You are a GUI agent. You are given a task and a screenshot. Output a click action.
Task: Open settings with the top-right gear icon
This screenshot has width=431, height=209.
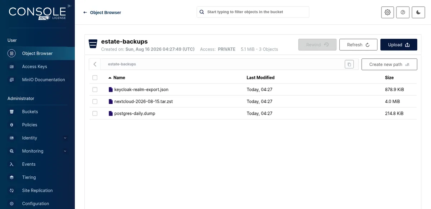(388, 12)
